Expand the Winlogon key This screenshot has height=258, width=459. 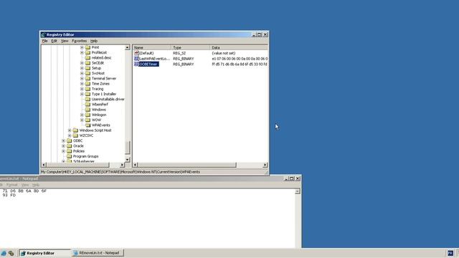(82, 115)
